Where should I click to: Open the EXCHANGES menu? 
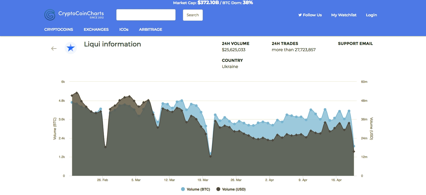96,30
